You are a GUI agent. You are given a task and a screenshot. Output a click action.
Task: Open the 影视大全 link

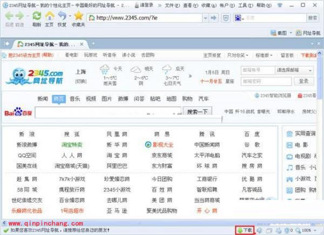point(163,145)
